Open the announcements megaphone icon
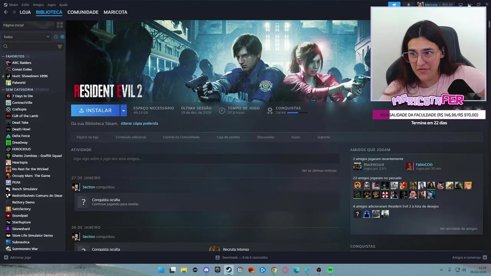491x276 pixels. click(394, 5)
